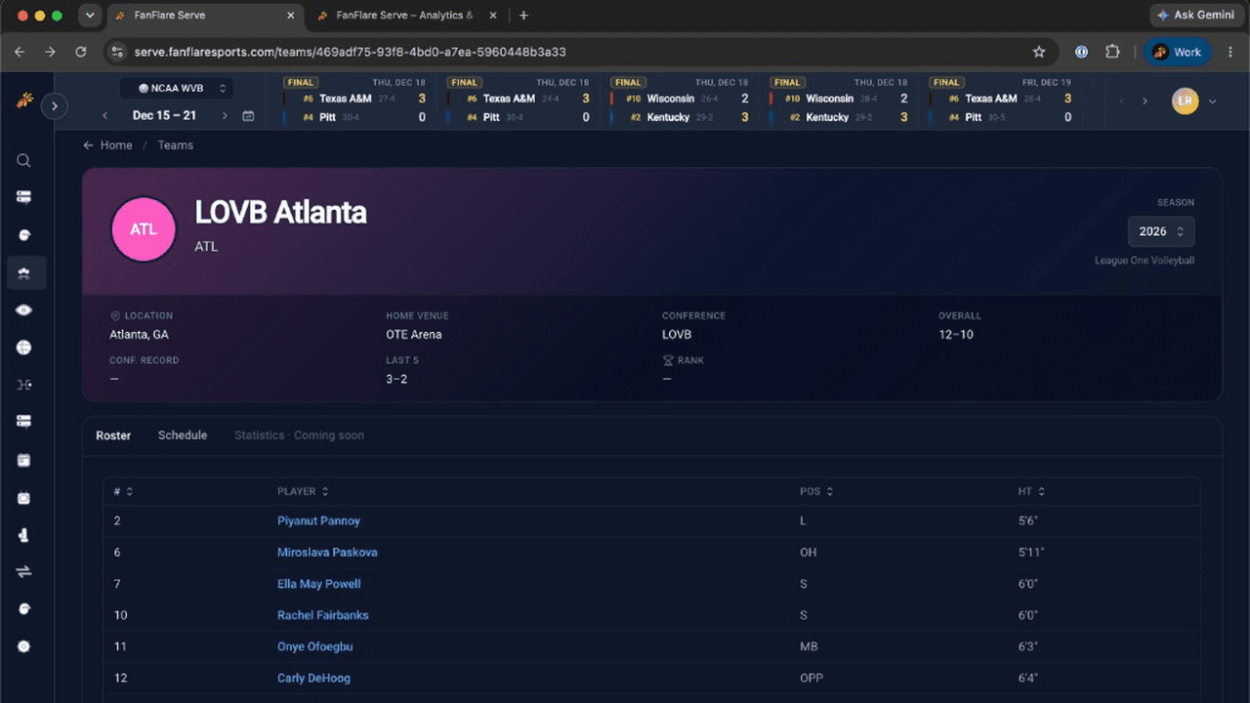Select the Statistics Coming soon tab

click(x=299, y=435)
